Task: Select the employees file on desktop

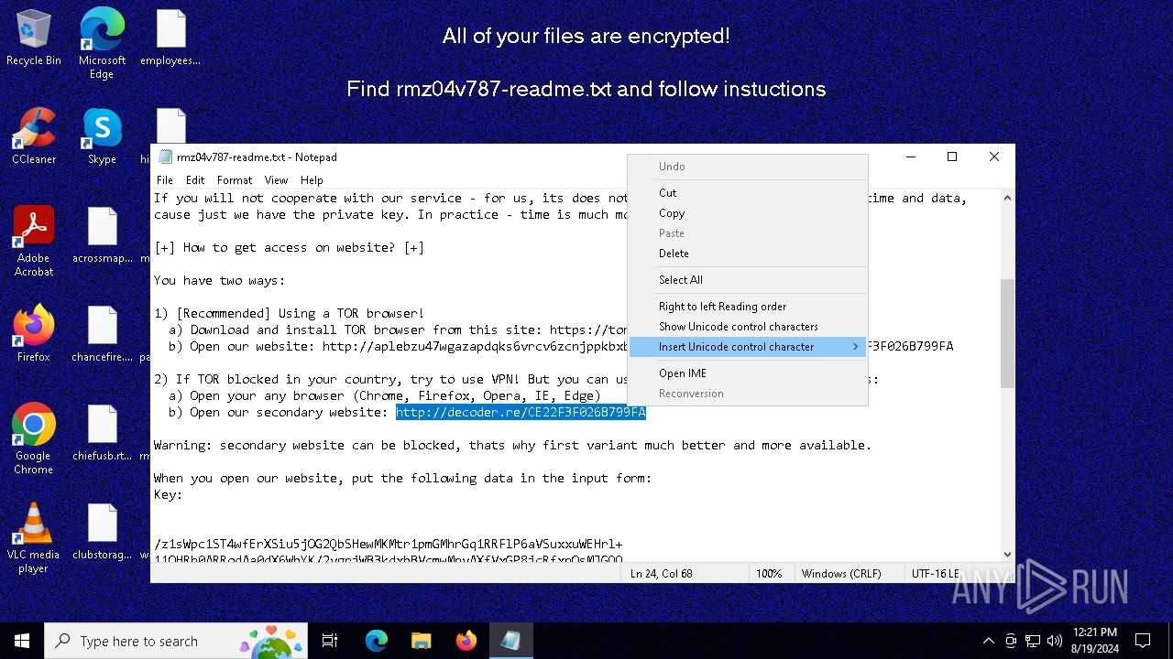Action: click(x=170, y=38)
